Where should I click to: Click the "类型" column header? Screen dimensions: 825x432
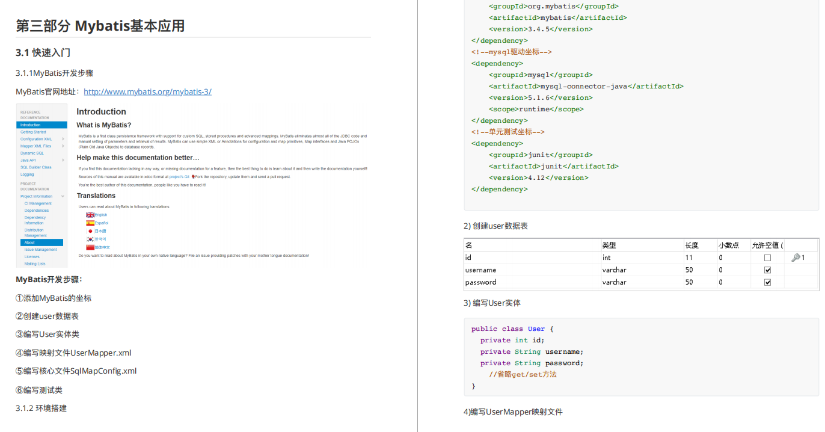tap(609, 245)
